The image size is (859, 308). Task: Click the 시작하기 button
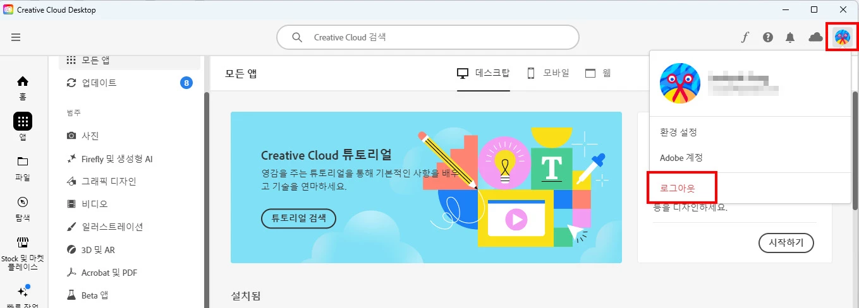pos(786,242)
